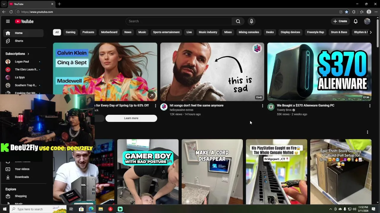Open Southern Trap R... subscription

pyautogui.click(x=23, y=85)
